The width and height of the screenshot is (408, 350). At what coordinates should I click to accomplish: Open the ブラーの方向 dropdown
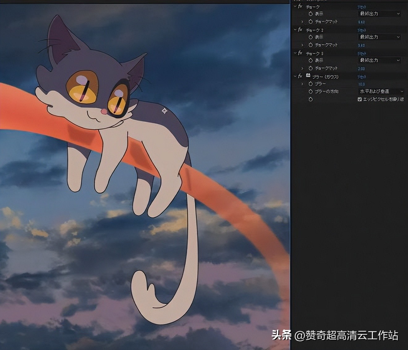[x=381, y=91]
